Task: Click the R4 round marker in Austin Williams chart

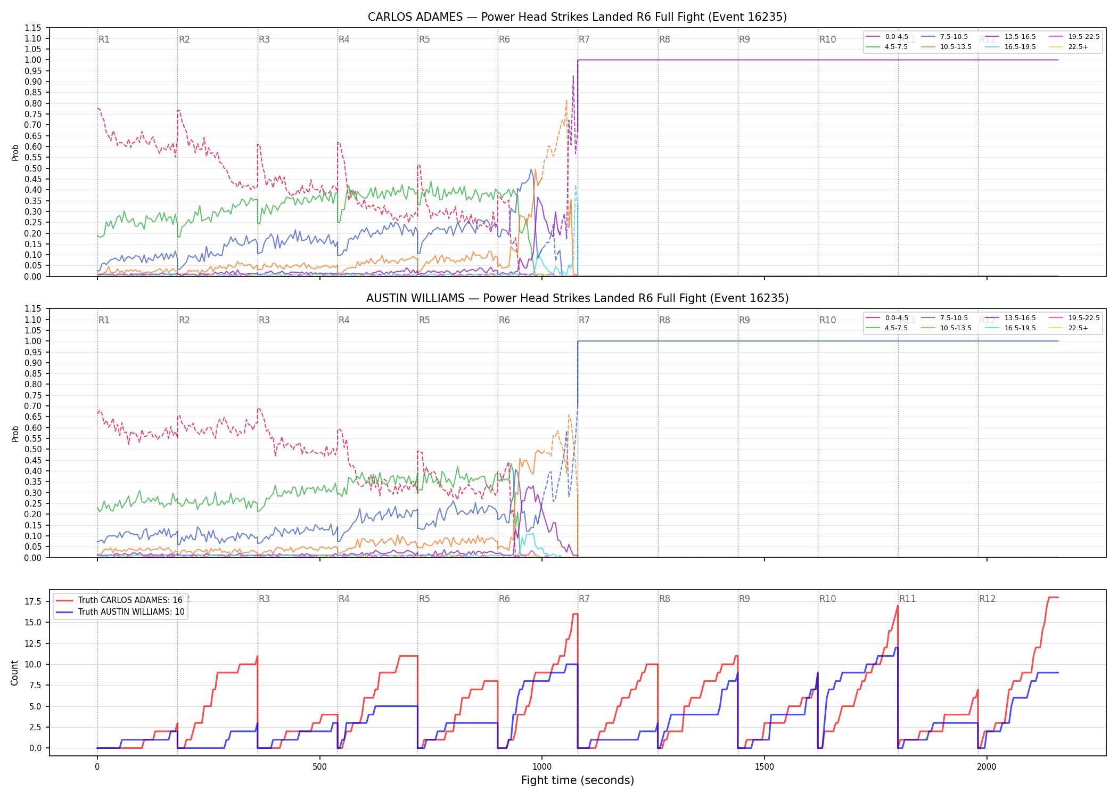Action: click(x=344, y=320)
